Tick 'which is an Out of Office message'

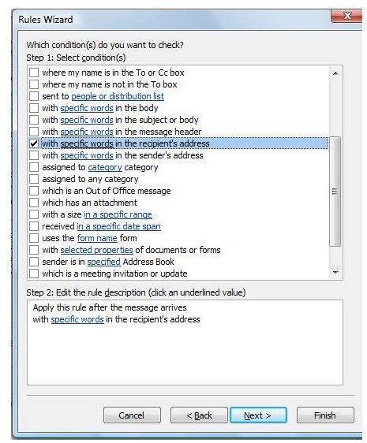point(34,191)
